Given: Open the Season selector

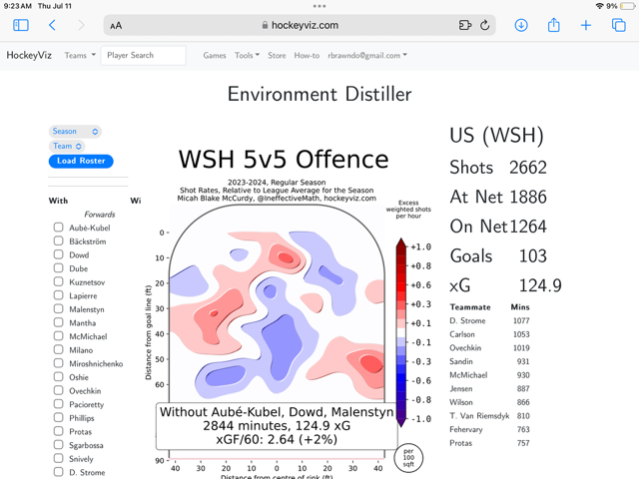Looking at the screenshot, I should 75,131.
